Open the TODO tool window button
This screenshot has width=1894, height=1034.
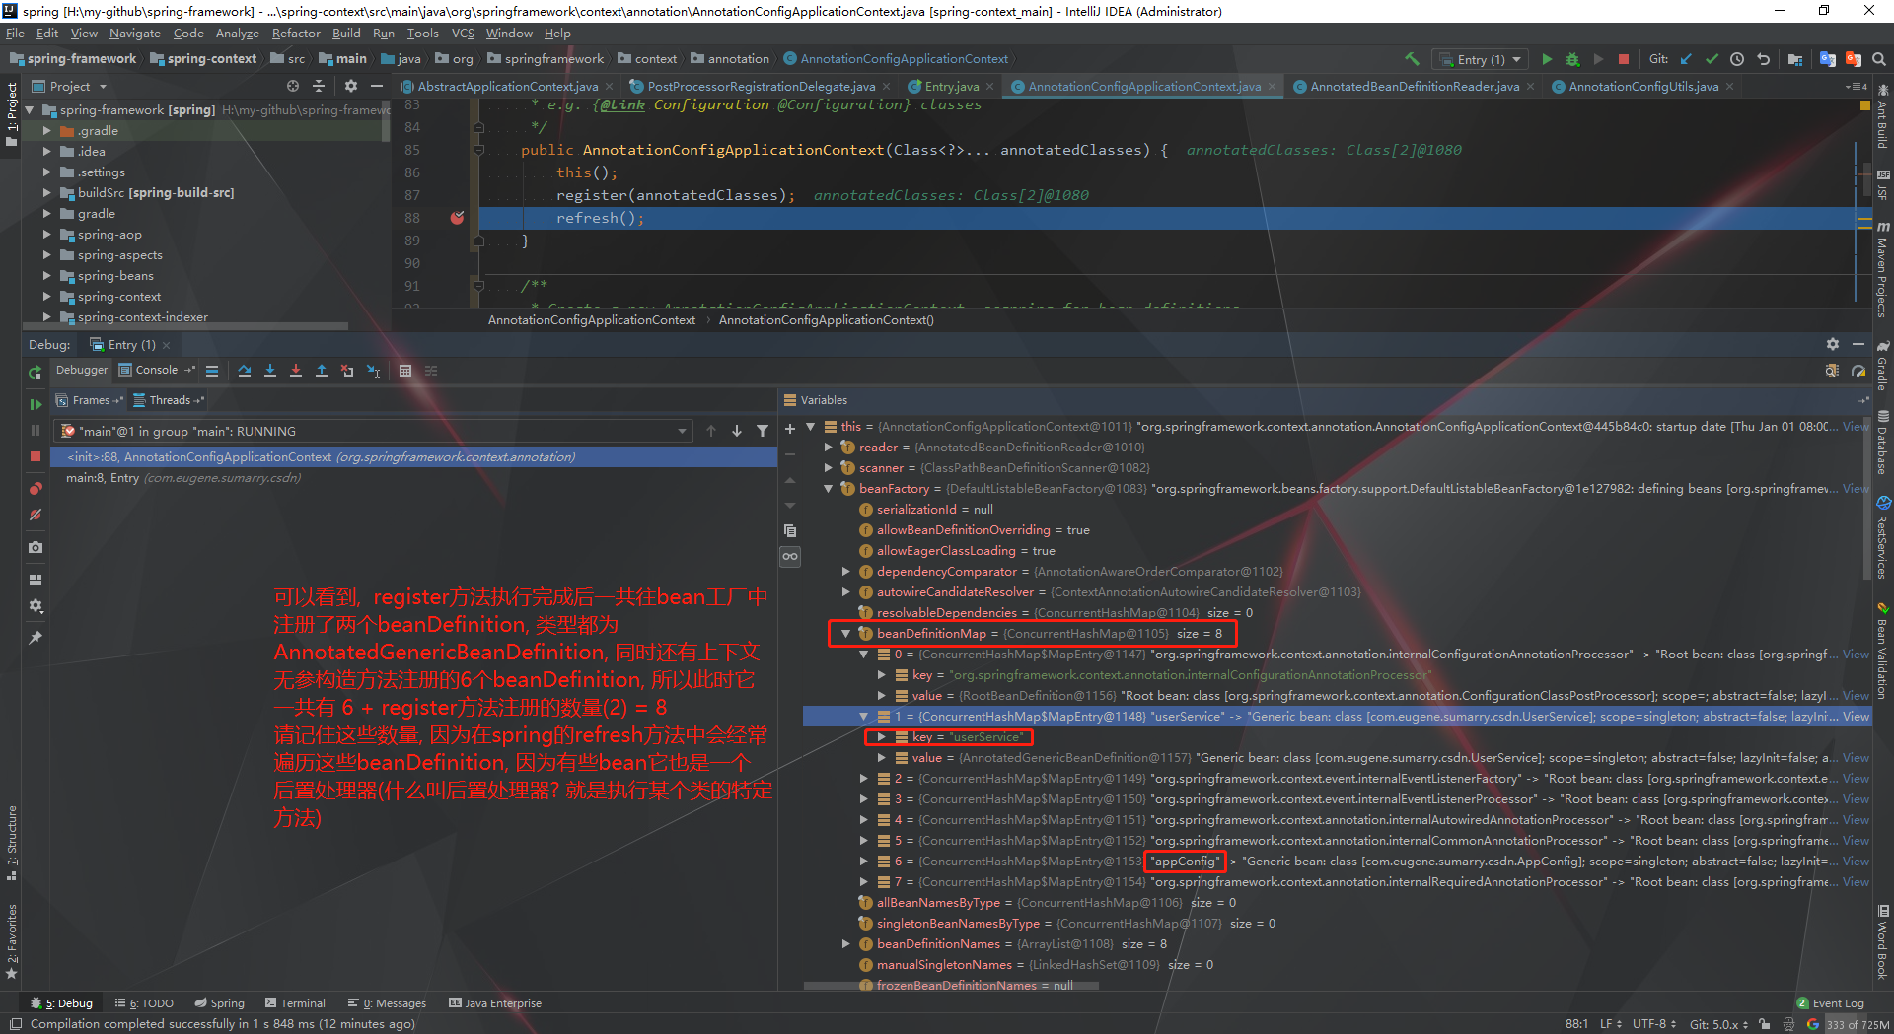pos(144,1003)
